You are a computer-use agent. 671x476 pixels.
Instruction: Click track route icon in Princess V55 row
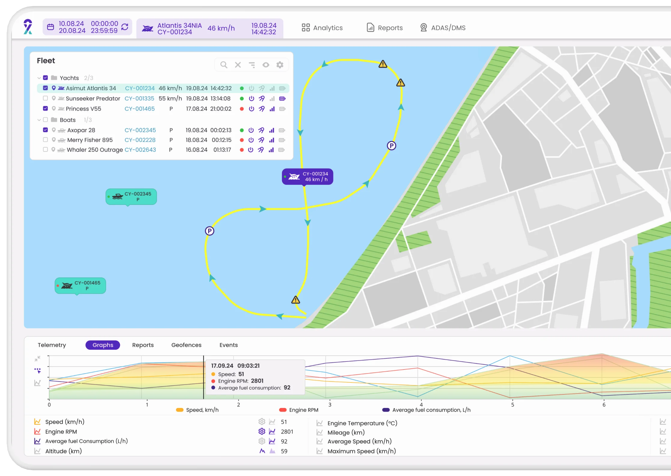click(x=262, y=109)
